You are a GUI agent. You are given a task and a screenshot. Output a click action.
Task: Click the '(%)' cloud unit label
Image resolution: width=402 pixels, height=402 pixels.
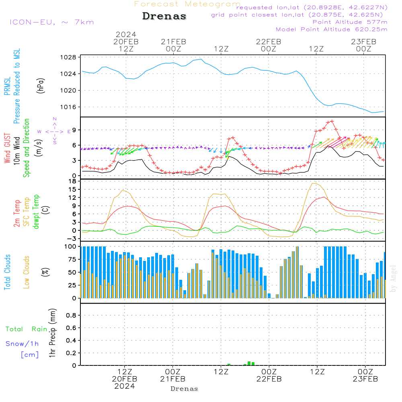tap(45, 272)
